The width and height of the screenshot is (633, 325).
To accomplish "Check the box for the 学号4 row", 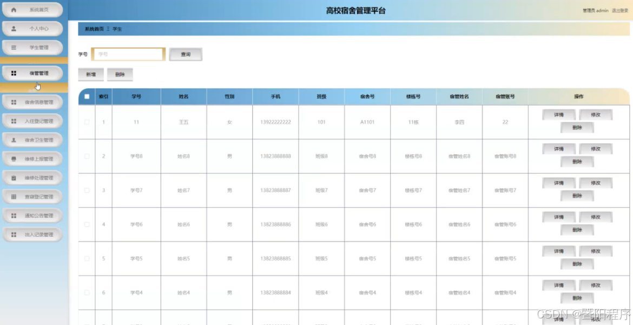I will 87,292.
